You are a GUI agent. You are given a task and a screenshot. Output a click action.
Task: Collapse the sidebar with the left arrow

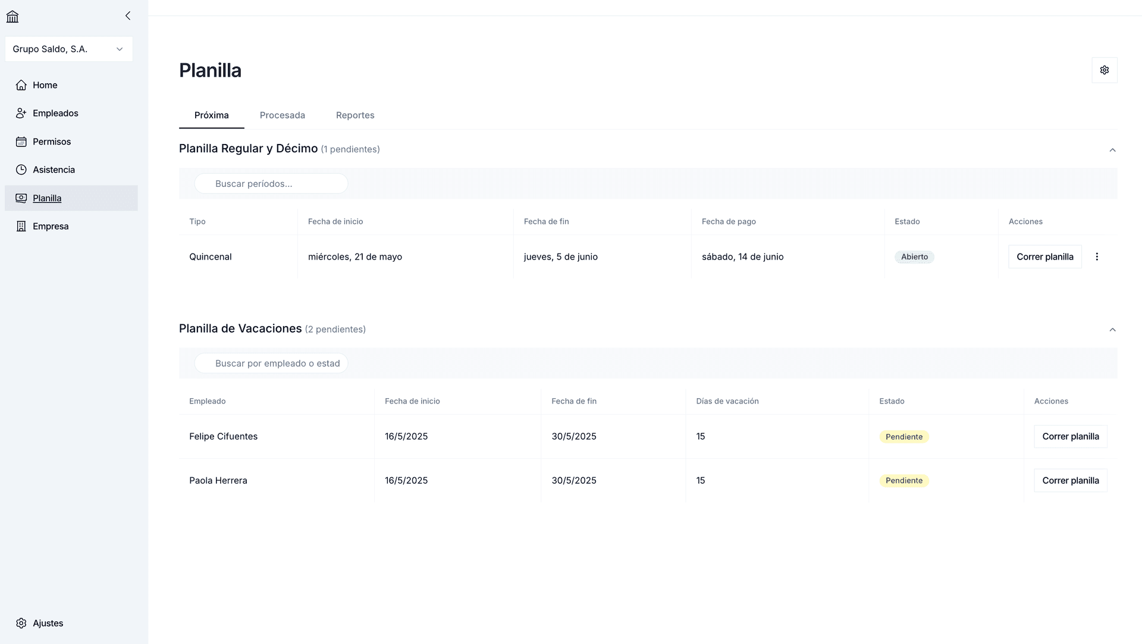click(x=128, y=16)
